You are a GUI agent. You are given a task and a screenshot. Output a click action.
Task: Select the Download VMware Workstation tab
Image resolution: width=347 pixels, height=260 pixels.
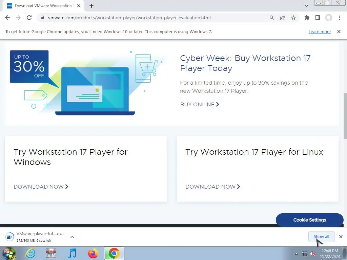[x=43, y=6]
